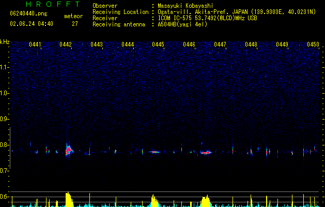Click the Receiving antenna label
This screenshot has width=325, height=207.
pos(119,24)
